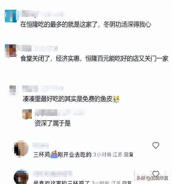Select comment about 冬阴功汤深得我心
The height and width of the screenshot is (184, 172).
click(86, 25)
